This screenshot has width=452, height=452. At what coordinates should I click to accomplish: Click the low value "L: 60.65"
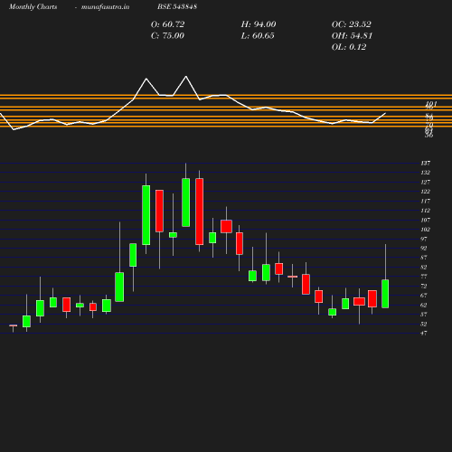pyautogui.click(x=258, y=35)
